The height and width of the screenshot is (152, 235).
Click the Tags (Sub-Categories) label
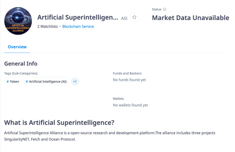21,73
